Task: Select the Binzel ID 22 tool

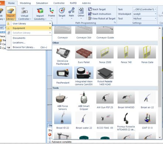Action: click(x=63, y=121)
